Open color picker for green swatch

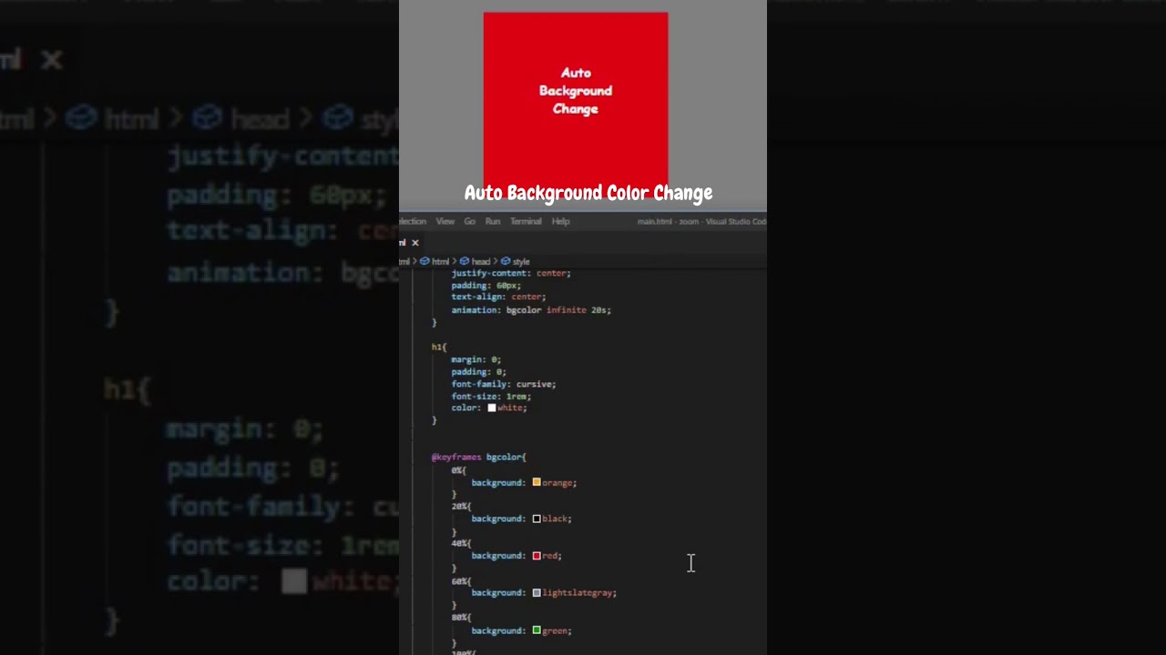coord(537,630)
